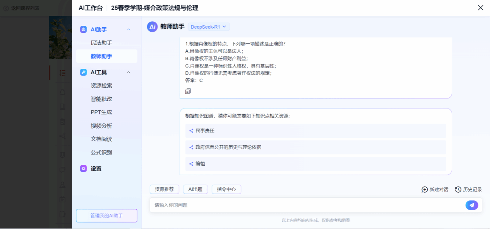Open PPT生成 tool
Screen dimensions: 490x229
(101, 112)
